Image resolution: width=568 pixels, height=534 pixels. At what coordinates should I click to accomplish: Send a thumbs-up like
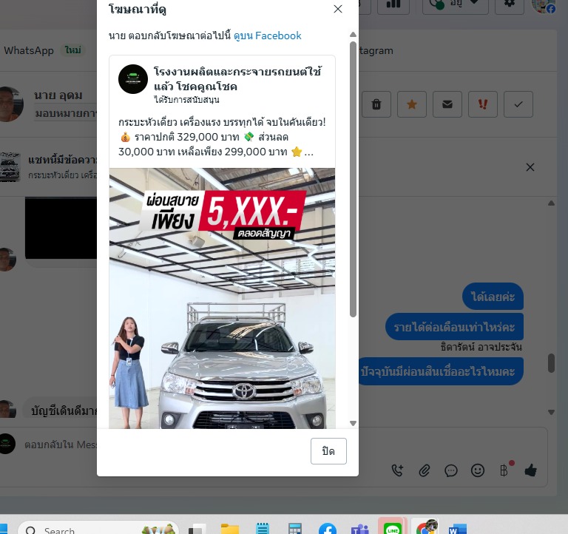[531, 470]
